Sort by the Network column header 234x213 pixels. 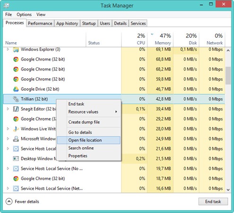[x=212, y=40]
